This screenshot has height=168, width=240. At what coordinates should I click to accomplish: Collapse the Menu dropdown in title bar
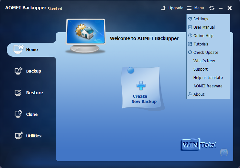click(196, 8)
